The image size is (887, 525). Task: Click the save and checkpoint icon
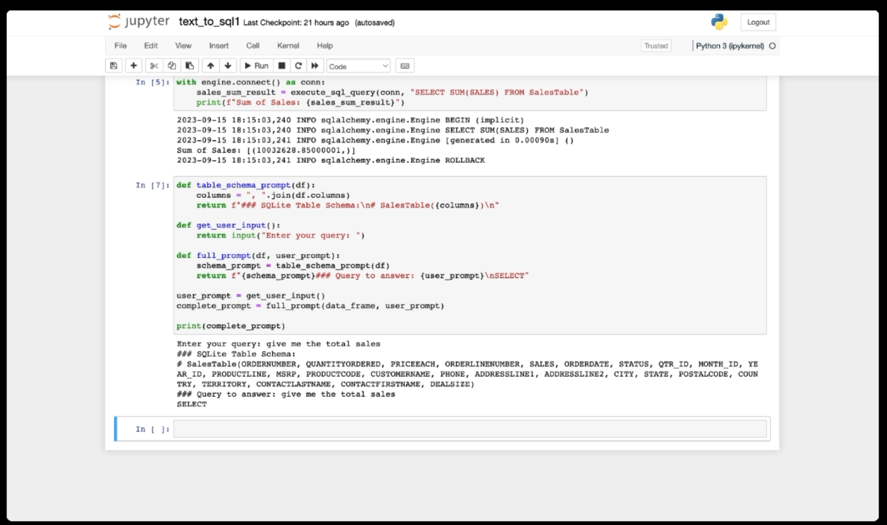click(114, 66)
